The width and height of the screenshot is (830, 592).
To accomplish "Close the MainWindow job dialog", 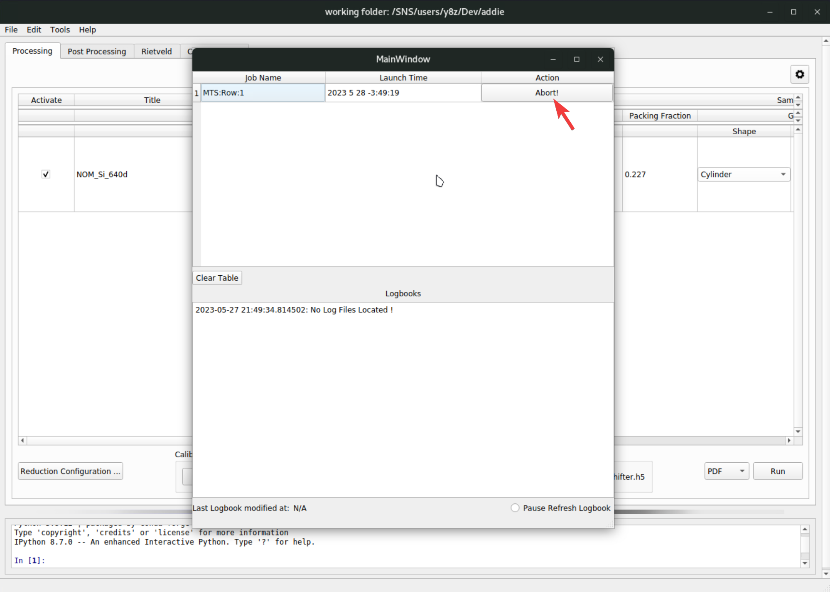I will click(600, 59).
